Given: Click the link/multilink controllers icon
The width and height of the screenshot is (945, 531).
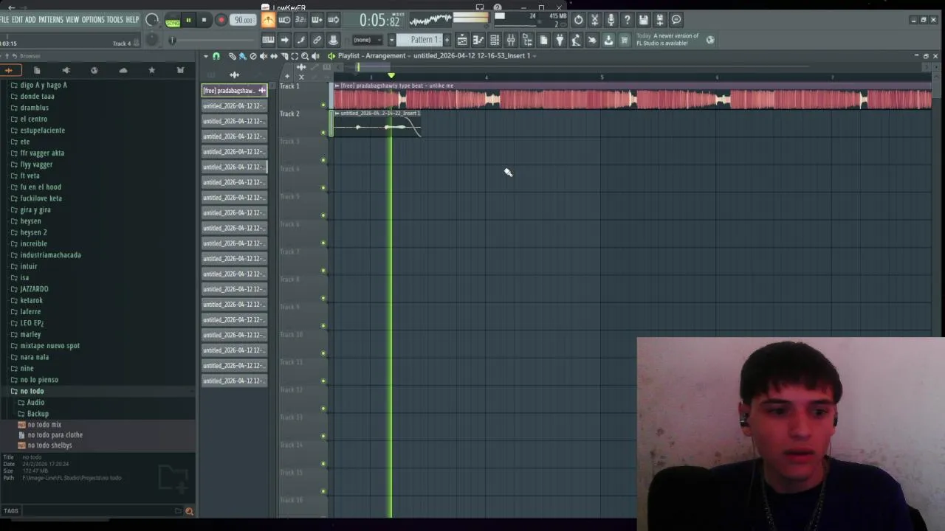Looking at the screenshot, I should pyautogui.click(x=317, y=40).
